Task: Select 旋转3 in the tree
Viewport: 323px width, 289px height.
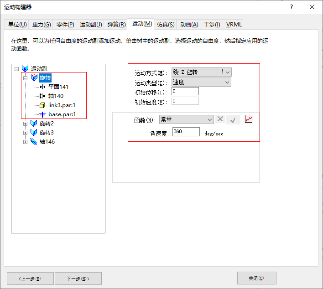Action: [47, 133]
